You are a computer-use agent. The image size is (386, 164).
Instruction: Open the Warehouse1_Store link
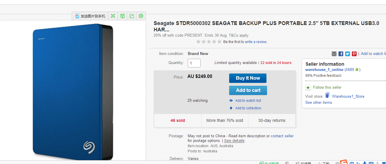pyautogui.click(x=348, y=97)
